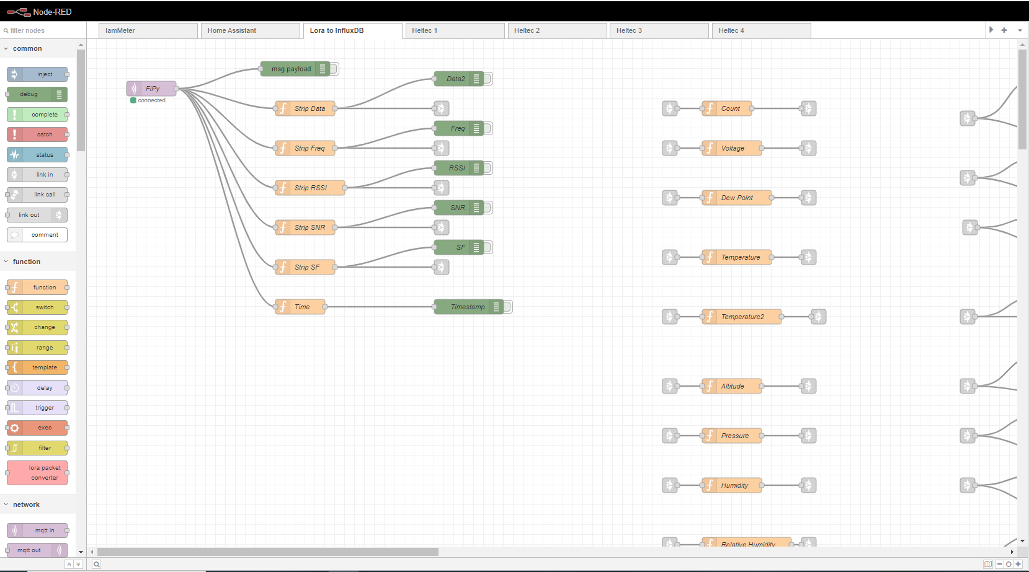Select the link in before Count

coord(670,108)
